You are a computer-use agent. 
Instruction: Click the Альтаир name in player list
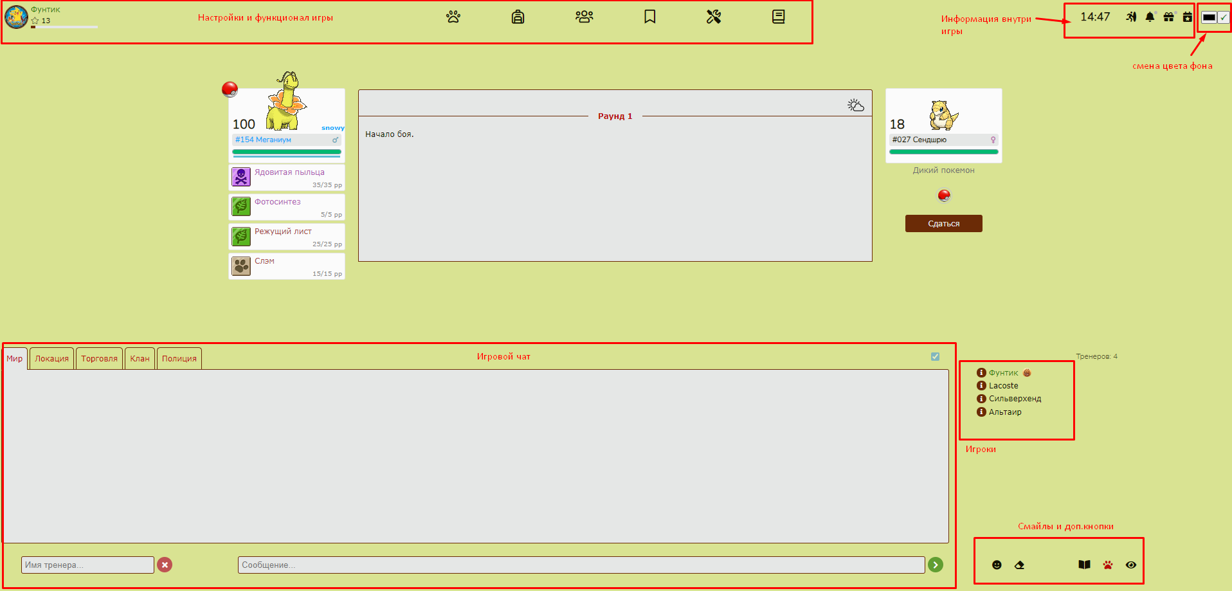(1005, 412)
